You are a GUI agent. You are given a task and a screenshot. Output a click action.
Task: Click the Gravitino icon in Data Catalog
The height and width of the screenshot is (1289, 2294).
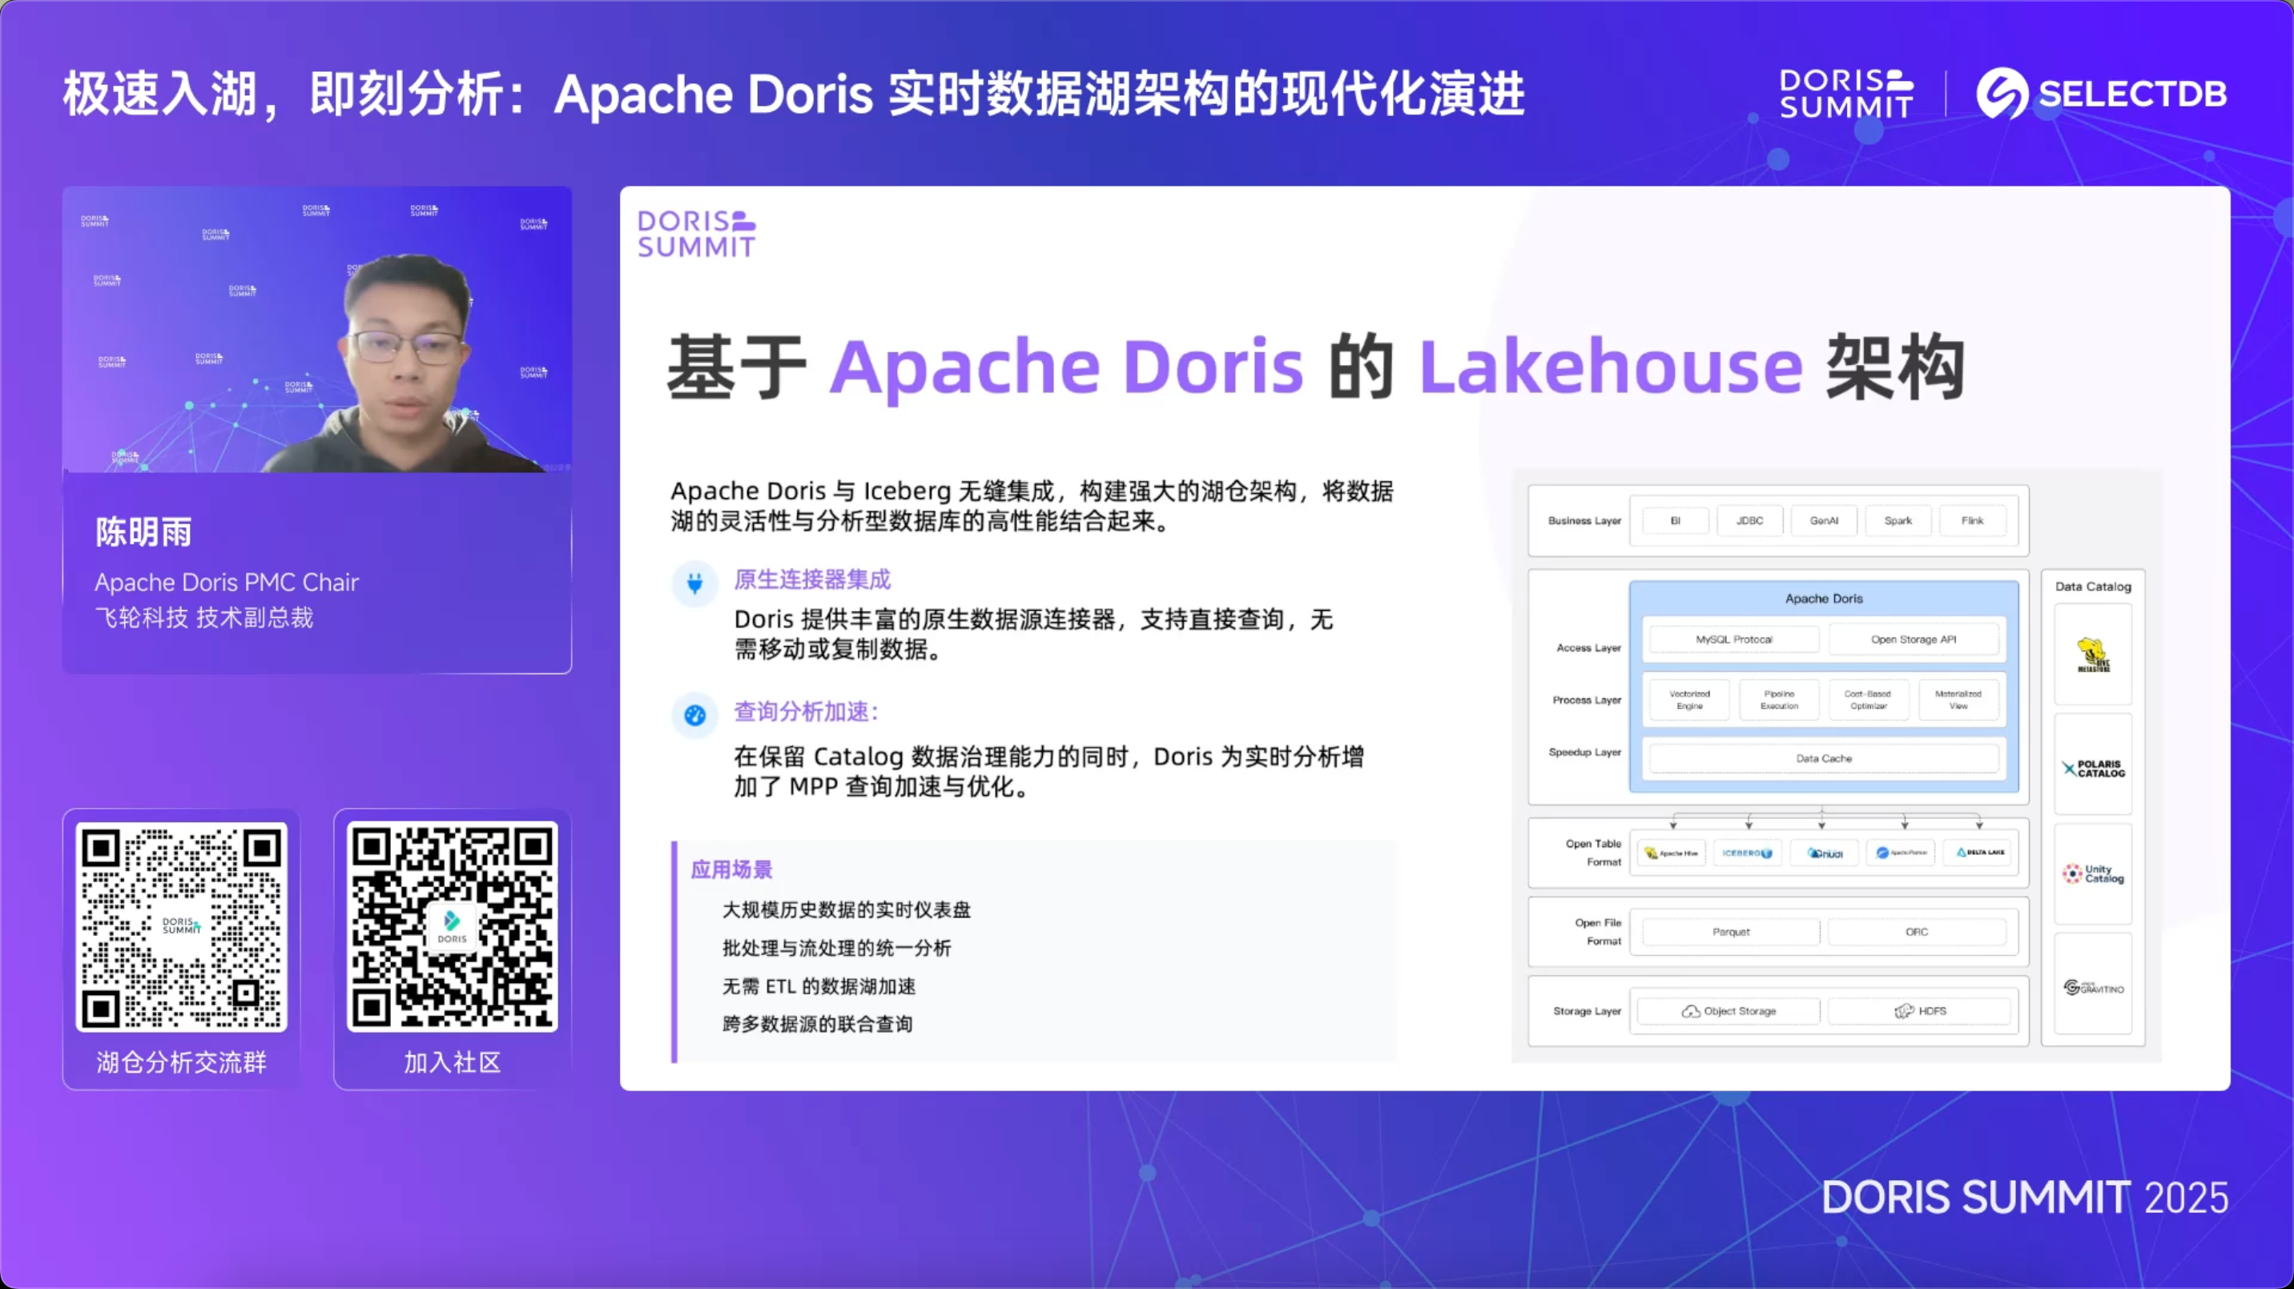coord(2093,986)
